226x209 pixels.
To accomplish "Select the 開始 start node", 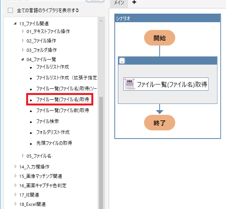I will click(x=160, y=38).
